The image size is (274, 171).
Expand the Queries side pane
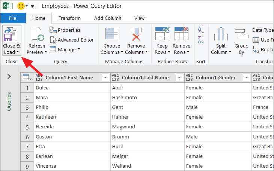(x=9, y=77)
